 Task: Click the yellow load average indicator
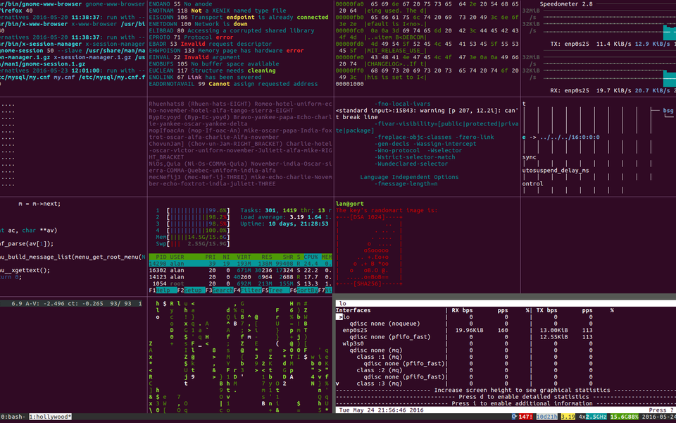coord(567,417)
